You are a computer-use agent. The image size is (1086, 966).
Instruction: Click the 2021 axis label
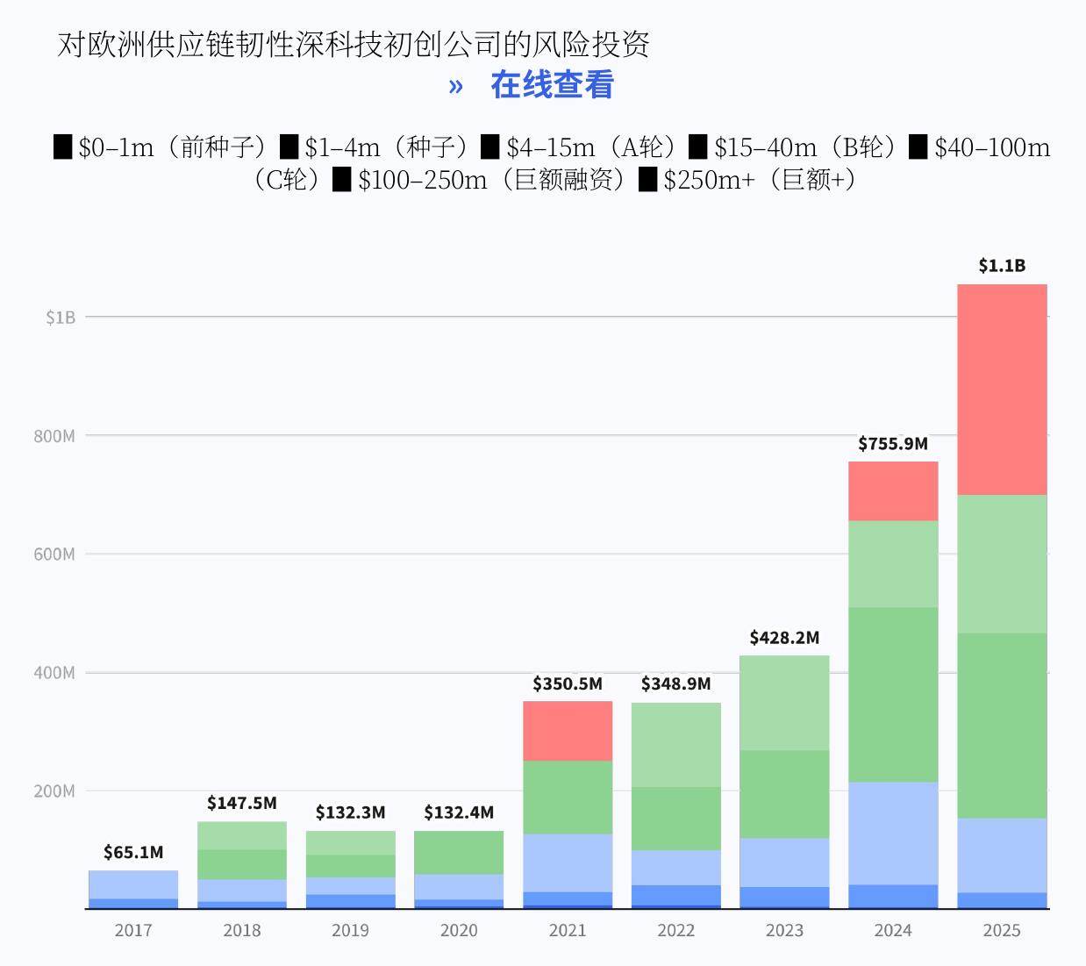[x=568, y=930]
